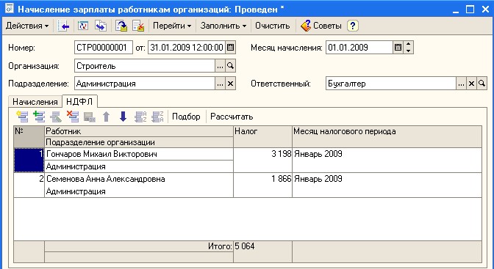This screenshot has height=269, width=494.
Task: Click the cancel posting icon with red X
Action: [x=138, y=26]
